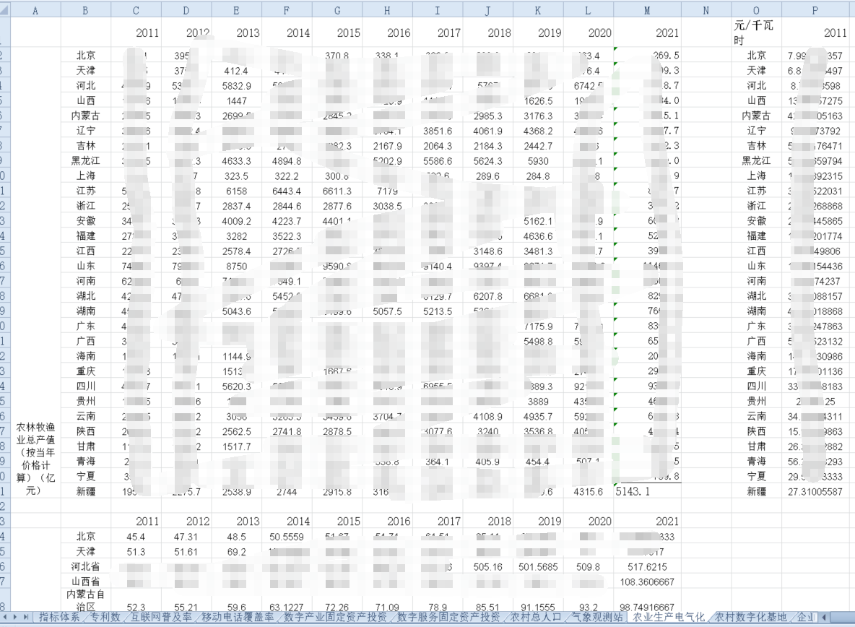Image resolution: width=855 pixels, height=627 pixels.
Task: Switch to the 气象观测站 sheet
Action: [x=598, y=617]
